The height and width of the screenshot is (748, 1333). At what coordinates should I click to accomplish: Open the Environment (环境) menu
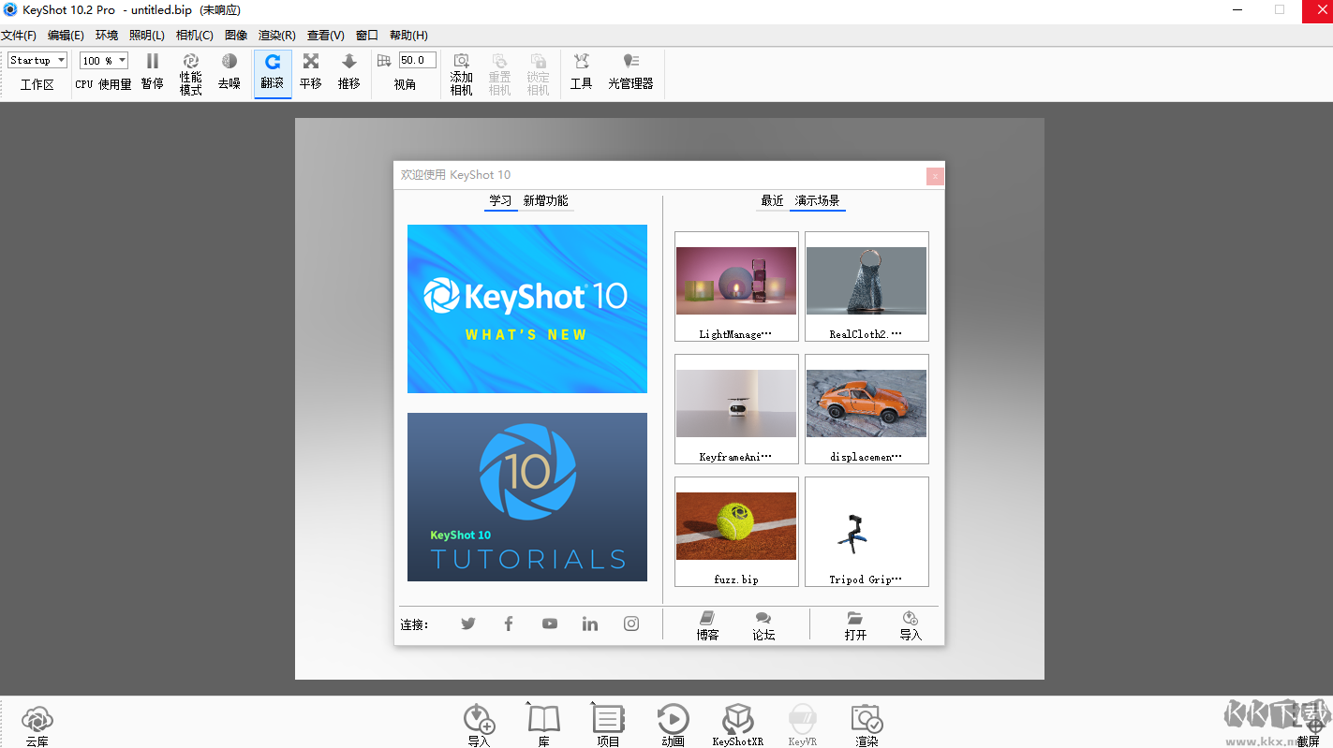(107, 36)
